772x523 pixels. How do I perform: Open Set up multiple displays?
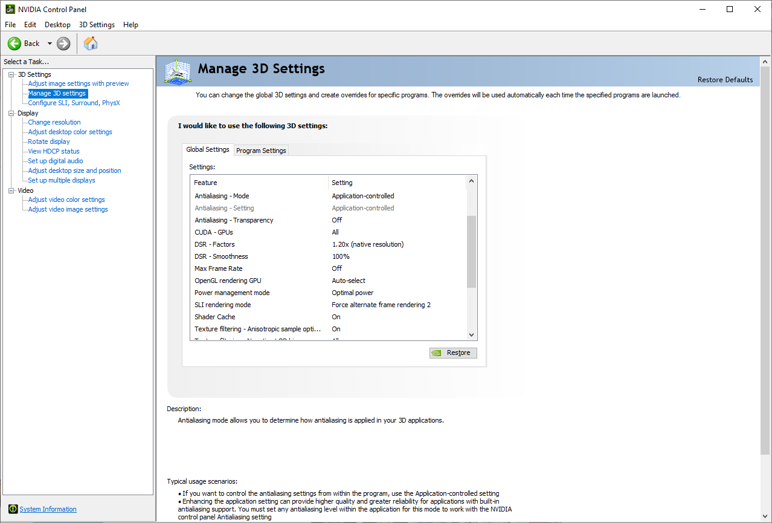(62, 180)
